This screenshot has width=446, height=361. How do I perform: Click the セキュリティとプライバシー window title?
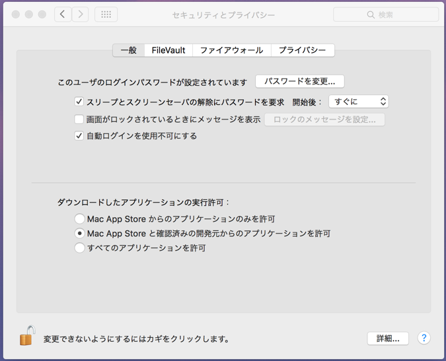click(x=223, y=15)
